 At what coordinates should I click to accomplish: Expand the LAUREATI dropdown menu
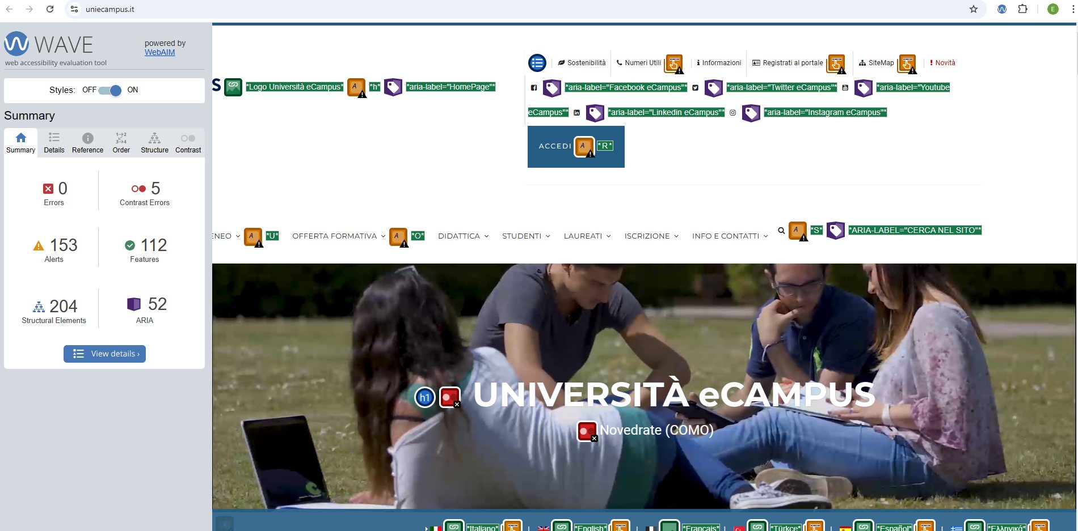[587, 236]
